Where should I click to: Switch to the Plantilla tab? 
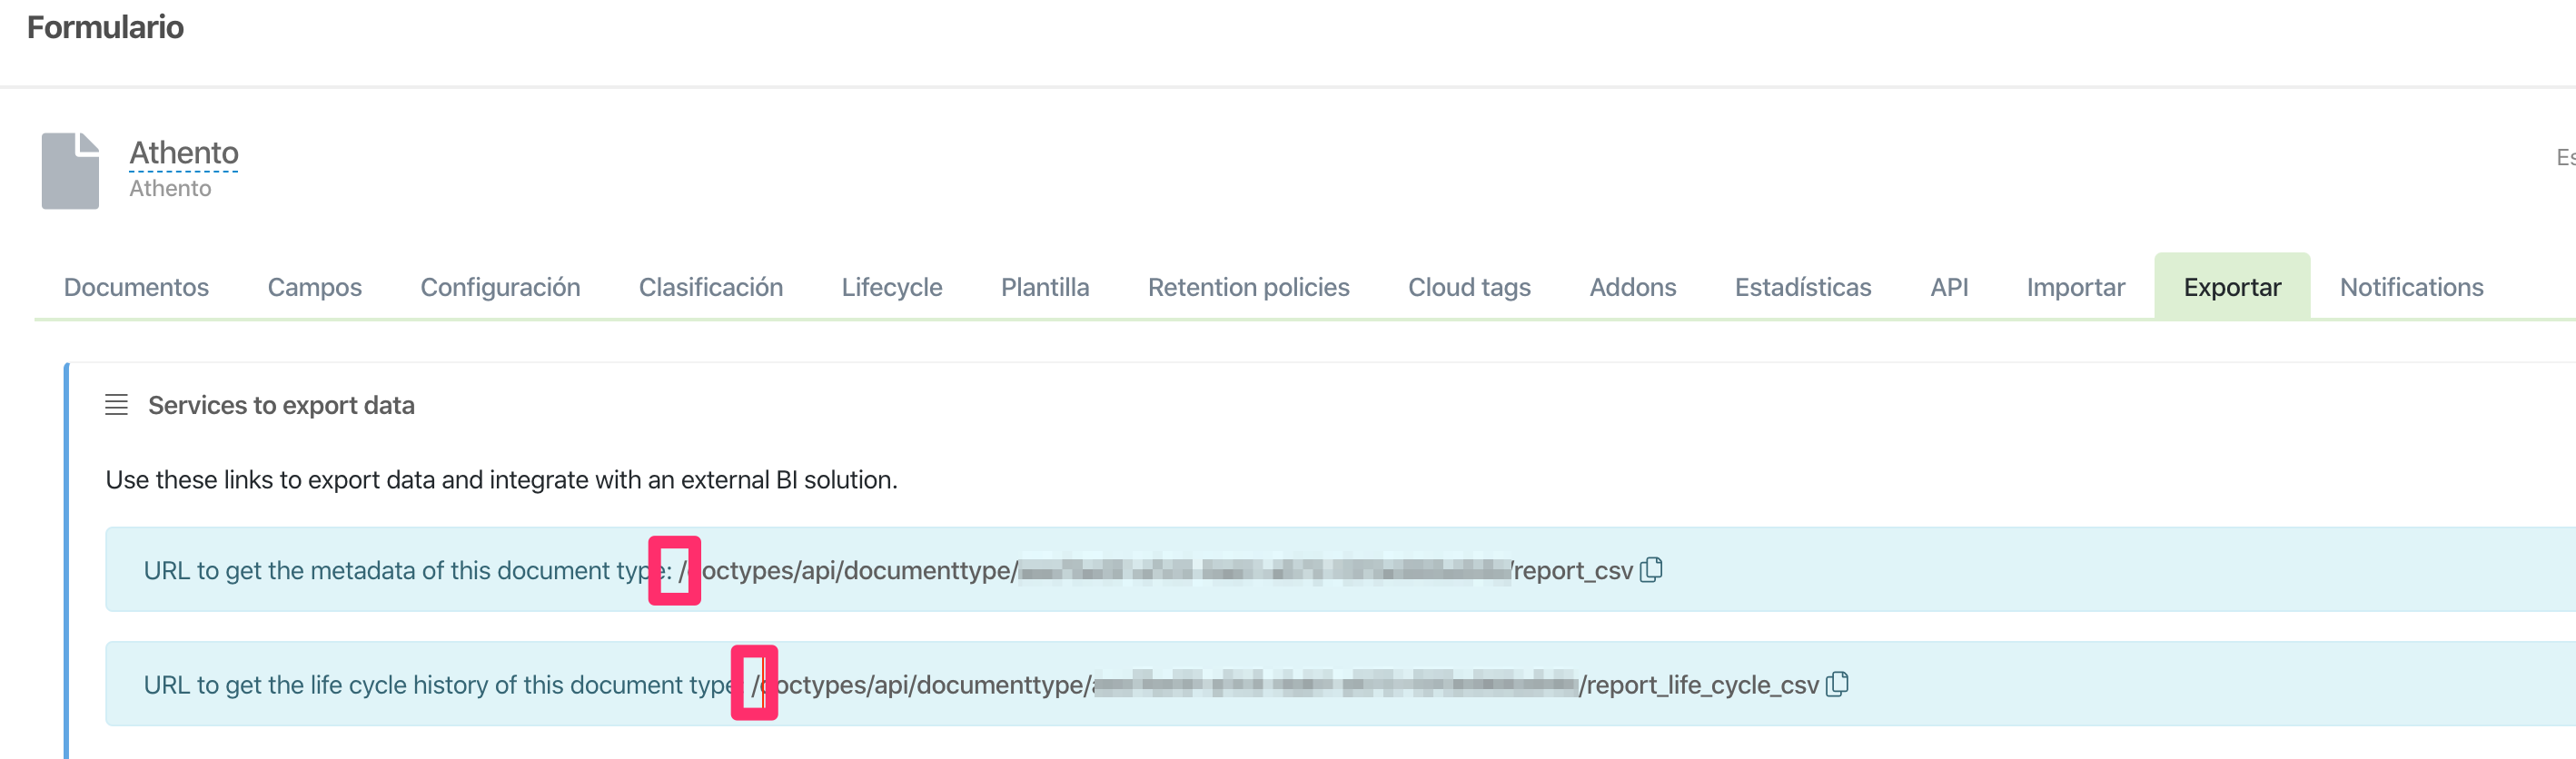[x=1044, y=288]
